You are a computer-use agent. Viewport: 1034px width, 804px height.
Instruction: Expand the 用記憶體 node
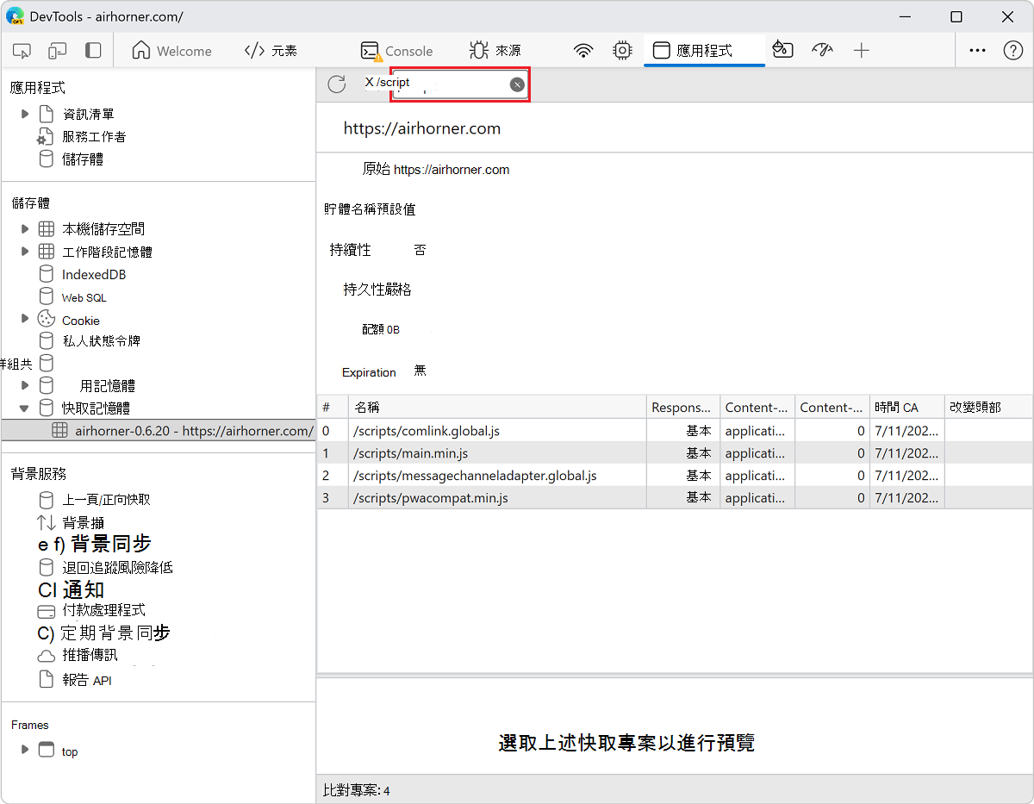pos(25,385)
